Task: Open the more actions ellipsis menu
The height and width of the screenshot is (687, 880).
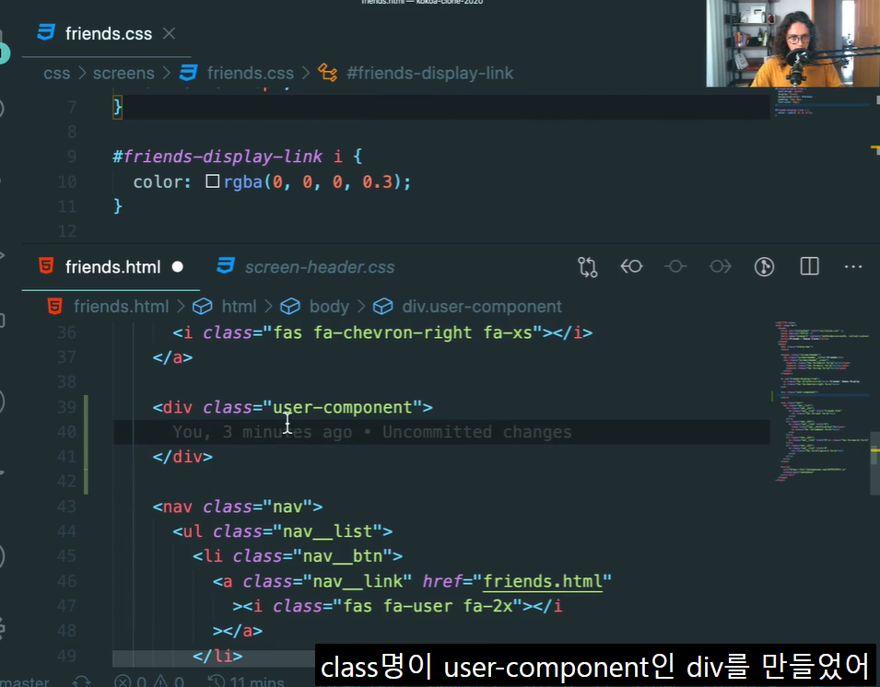Action: [x=853, y=267]
